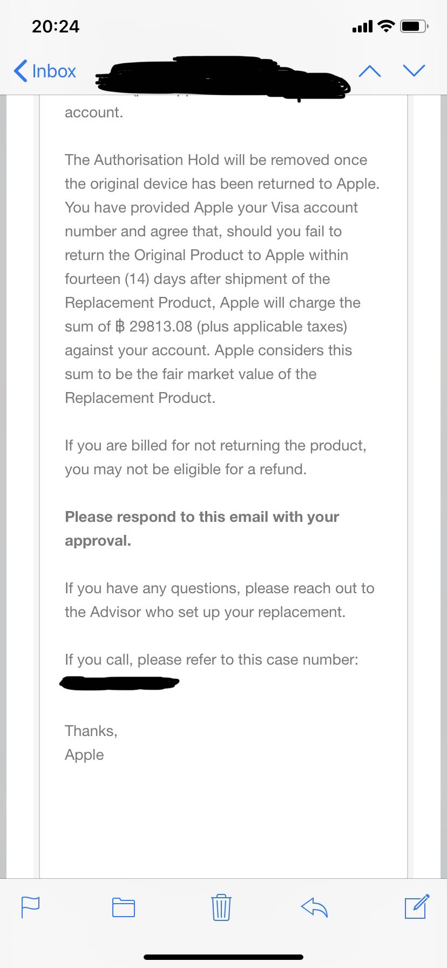Go to next message with down arrow
This screenshot has height=968, width=447.
(x=414, y=71)
